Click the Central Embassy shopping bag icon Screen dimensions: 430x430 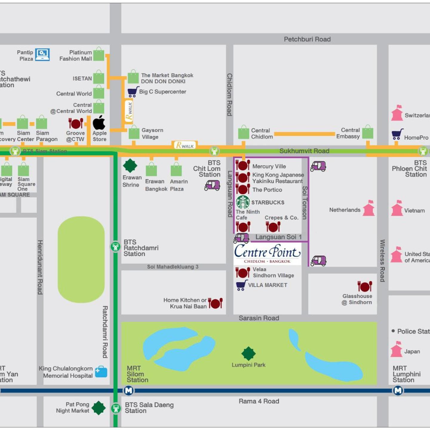coord(368,132)
